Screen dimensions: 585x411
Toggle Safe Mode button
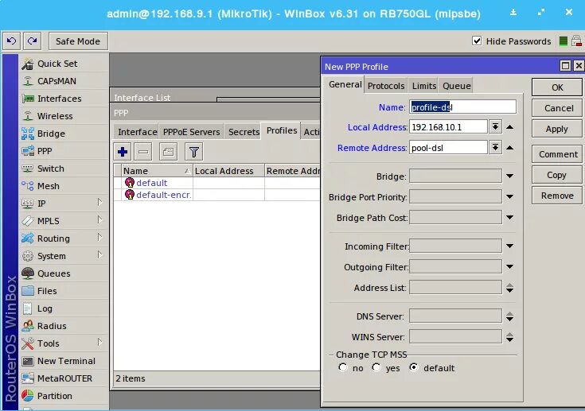[78, 41]
